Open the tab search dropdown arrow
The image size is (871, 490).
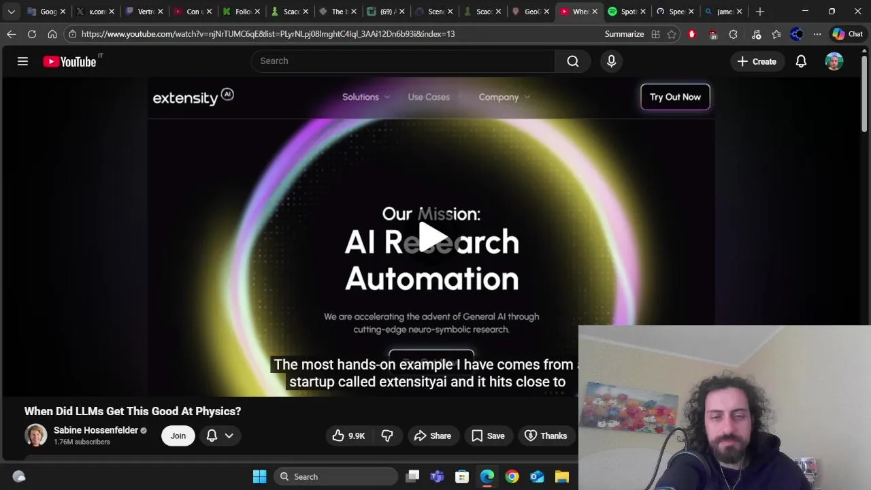12,12
